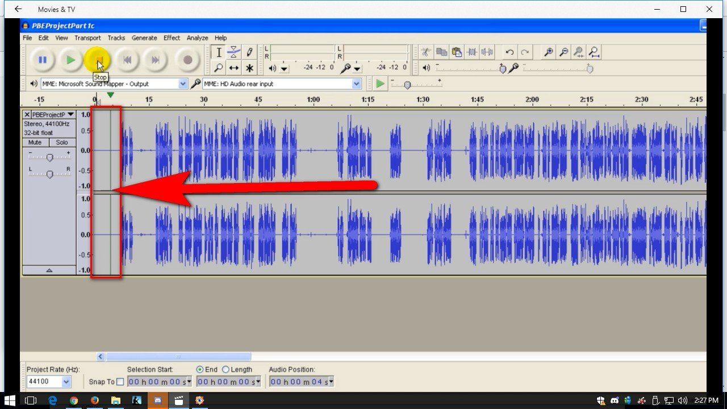
Task: Go back in Movies & TV
Action: tap(18, 9)
